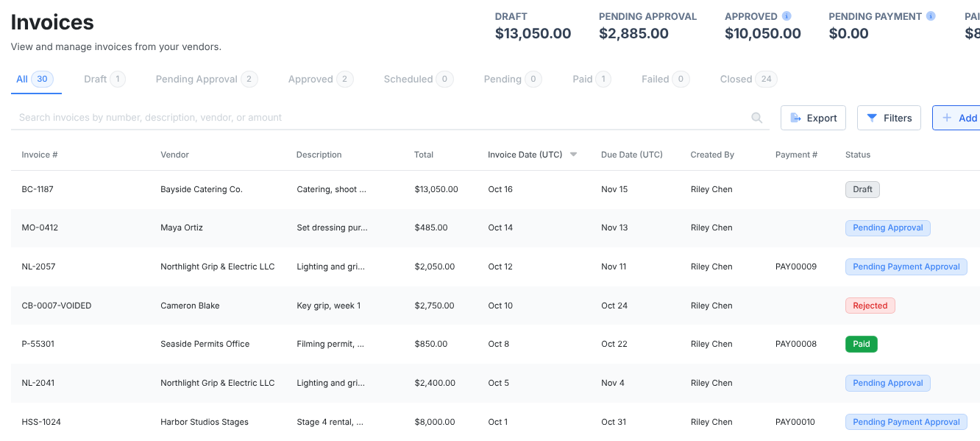Select the Pending tab
980x441 pixels.
click(512, 79)
